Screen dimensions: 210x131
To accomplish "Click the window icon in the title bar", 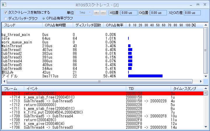I will tap(4, 5).
